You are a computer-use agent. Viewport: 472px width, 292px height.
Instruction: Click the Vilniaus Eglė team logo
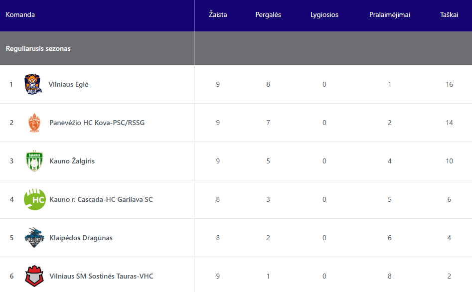(x=33, y=84)
